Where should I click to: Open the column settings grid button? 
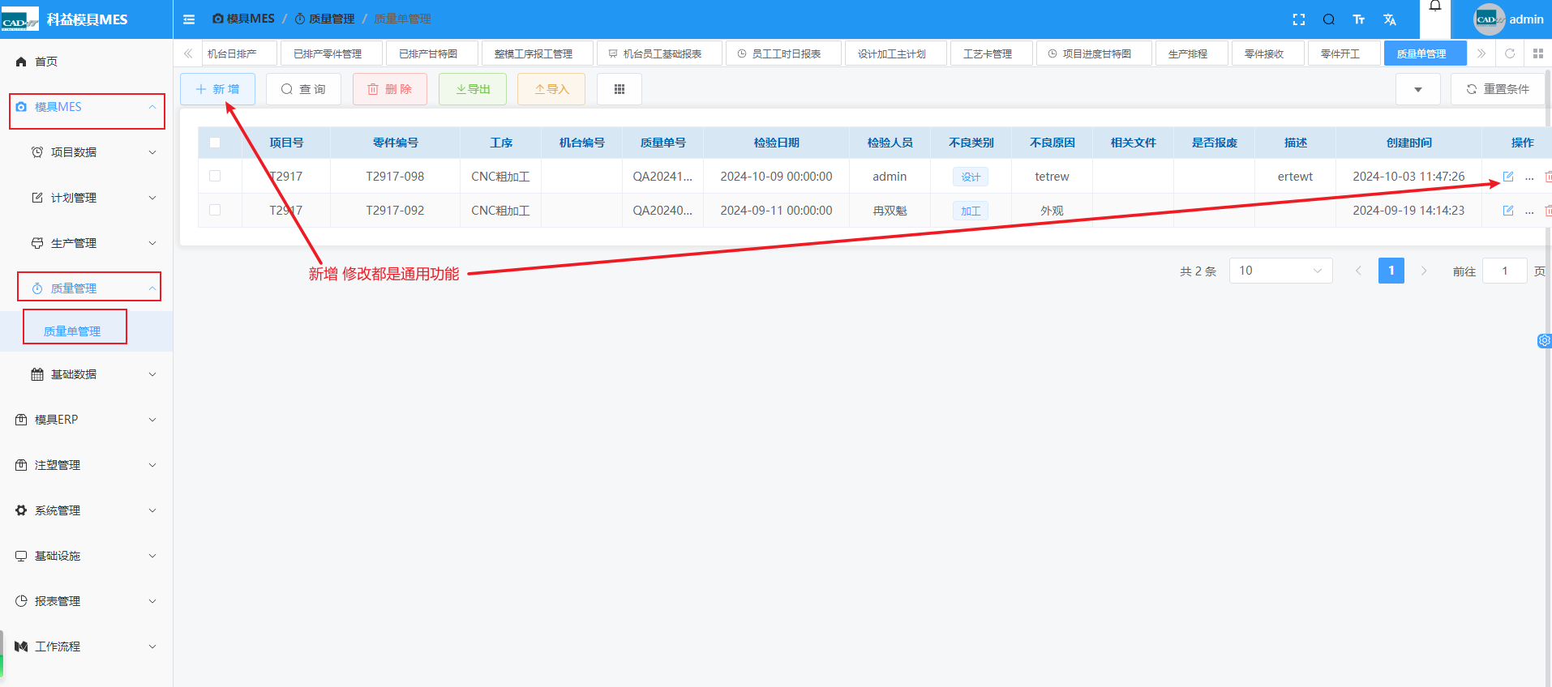620,89
